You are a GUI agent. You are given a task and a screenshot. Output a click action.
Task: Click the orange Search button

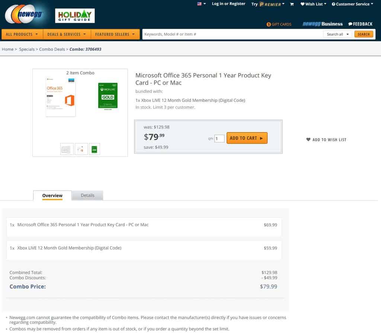(x=364, y=34)
